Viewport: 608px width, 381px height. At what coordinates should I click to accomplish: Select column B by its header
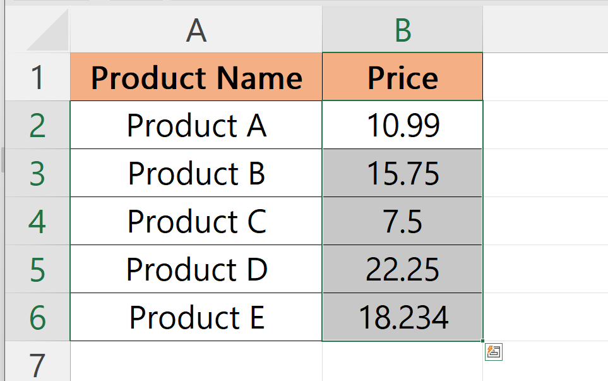(402, 28)
